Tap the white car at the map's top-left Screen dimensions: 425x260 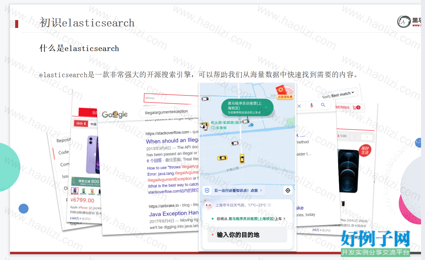coord(206,98)
